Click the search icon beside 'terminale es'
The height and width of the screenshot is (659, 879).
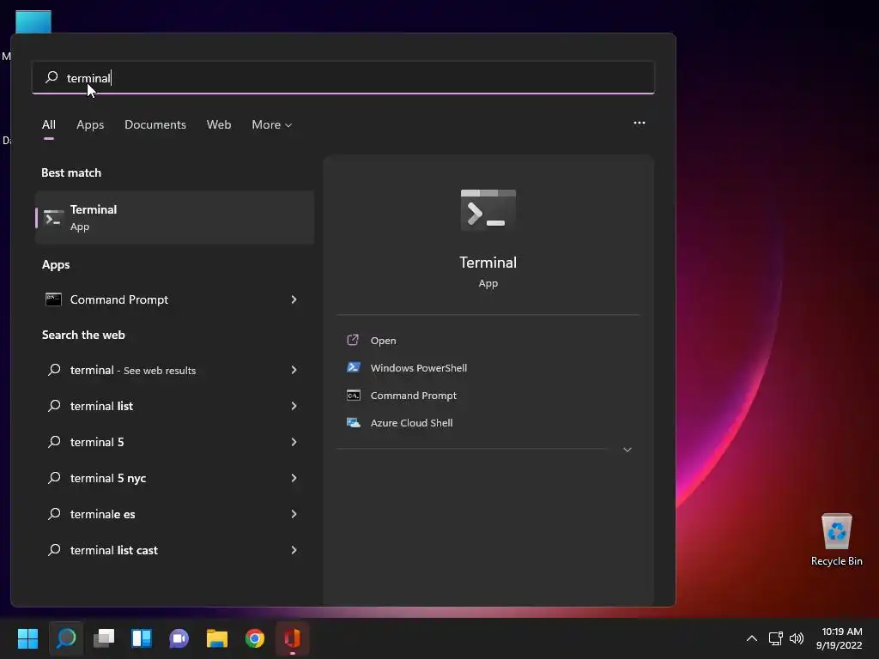[54, 513]
